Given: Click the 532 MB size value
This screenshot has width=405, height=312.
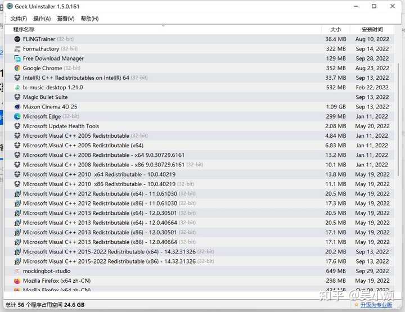Looking at the screenshot, I should (336, 88).
